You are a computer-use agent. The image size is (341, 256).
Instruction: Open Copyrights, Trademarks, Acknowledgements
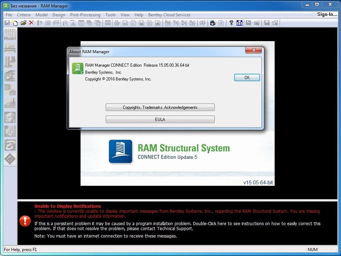pos(160,107)
